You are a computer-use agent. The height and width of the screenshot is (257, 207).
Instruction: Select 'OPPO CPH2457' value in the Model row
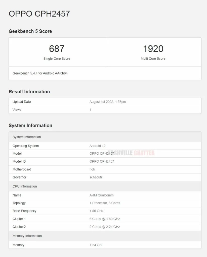(x=102, y=154)
